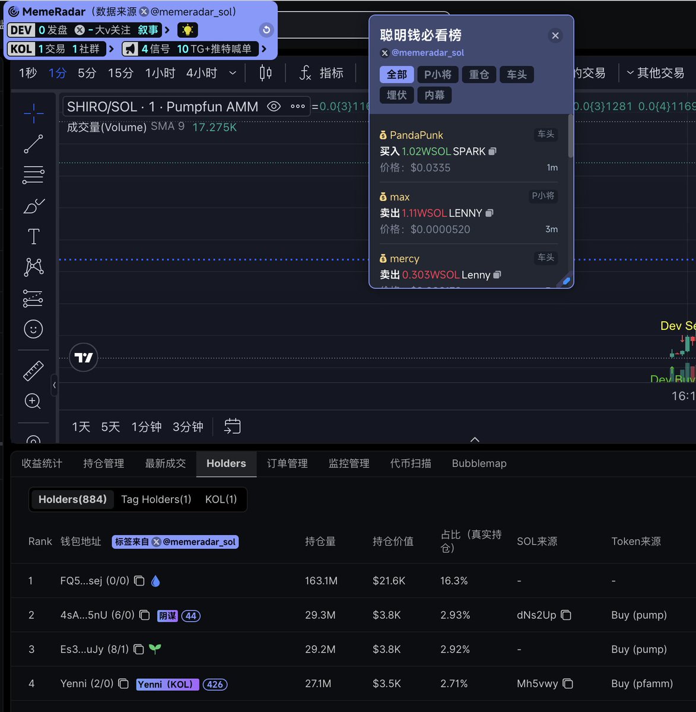Click the water drop icon beside FQ5...sej

(x=155, y=581)
